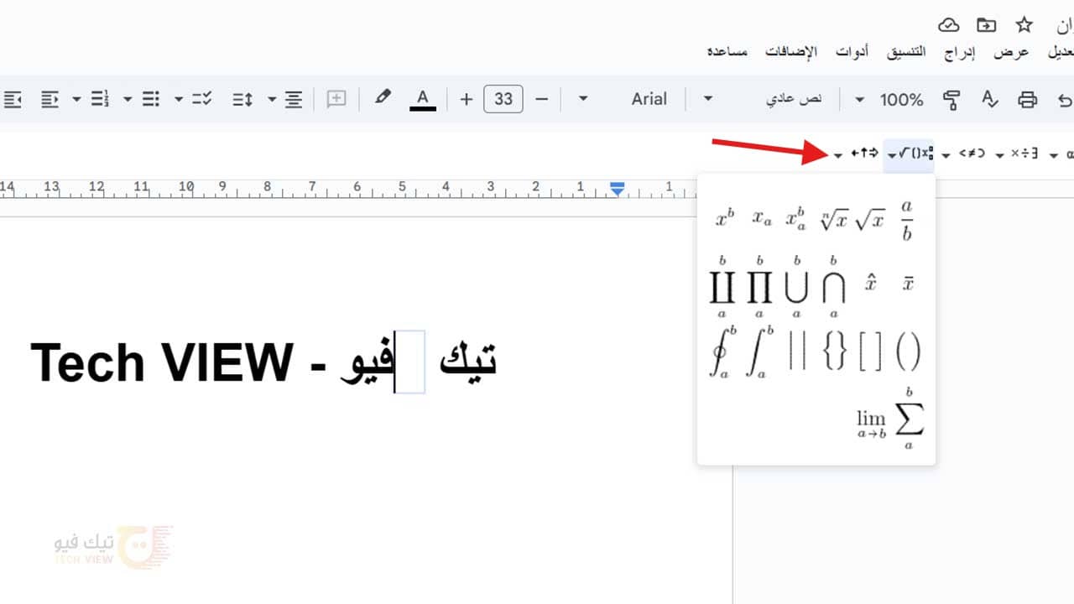The width and height of the screenshot is (1074, 604).
Task: Insert x-bar overline
Action: pyautogui.click(x=908, y=284)
